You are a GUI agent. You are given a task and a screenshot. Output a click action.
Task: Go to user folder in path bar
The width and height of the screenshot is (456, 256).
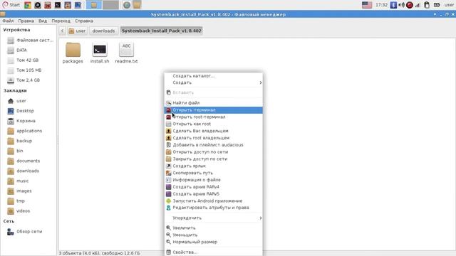(77, 31)
